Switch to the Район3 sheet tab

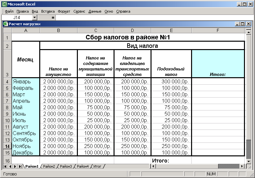click(x=66, y=166)
